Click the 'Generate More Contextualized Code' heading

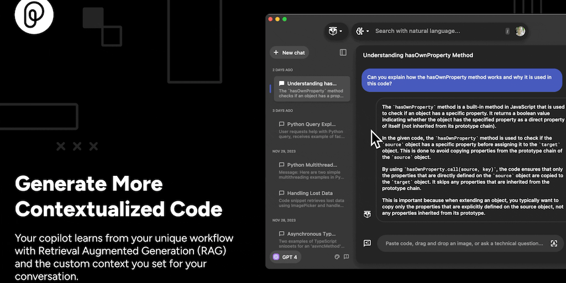(118, 196)
